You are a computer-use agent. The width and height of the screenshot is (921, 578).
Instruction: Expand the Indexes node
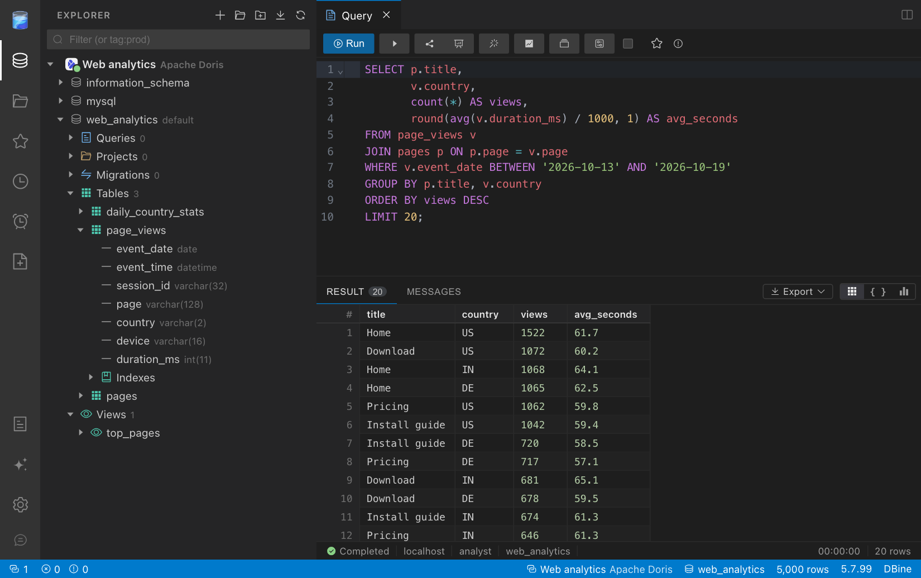coord(90,378)
